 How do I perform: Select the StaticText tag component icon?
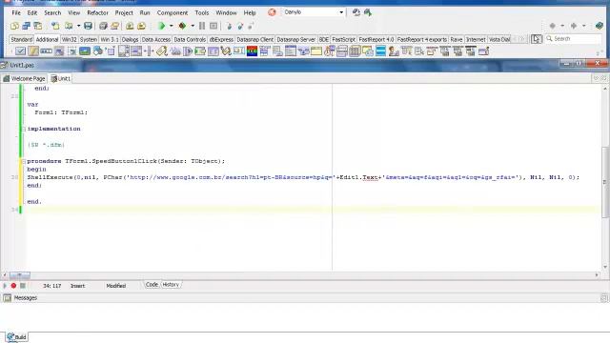[162, 50]
